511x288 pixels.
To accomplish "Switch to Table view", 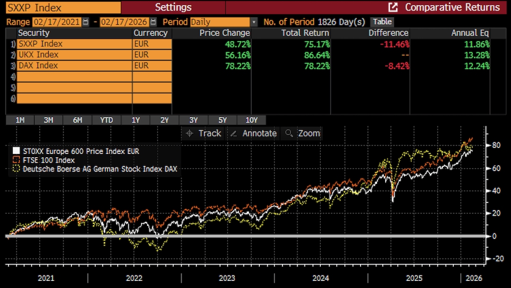I will point(382,22).
